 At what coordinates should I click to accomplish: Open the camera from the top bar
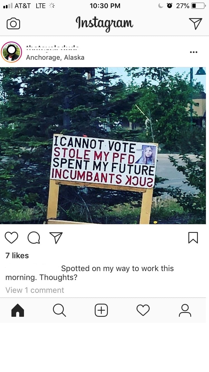click(13, 24)
